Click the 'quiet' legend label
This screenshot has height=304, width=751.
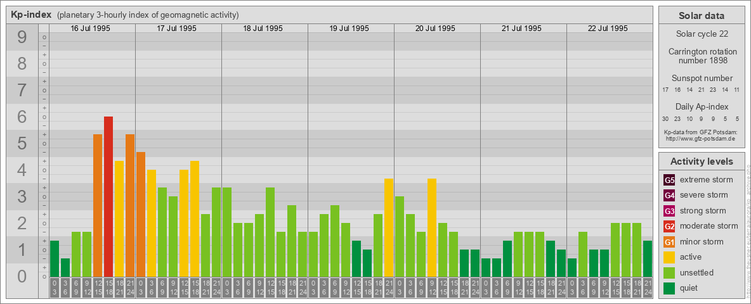point(690,288)
